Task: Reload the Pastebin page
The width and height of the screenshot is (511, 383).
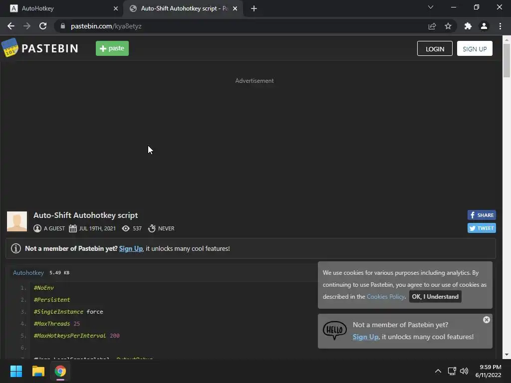Action: [43, 26]
